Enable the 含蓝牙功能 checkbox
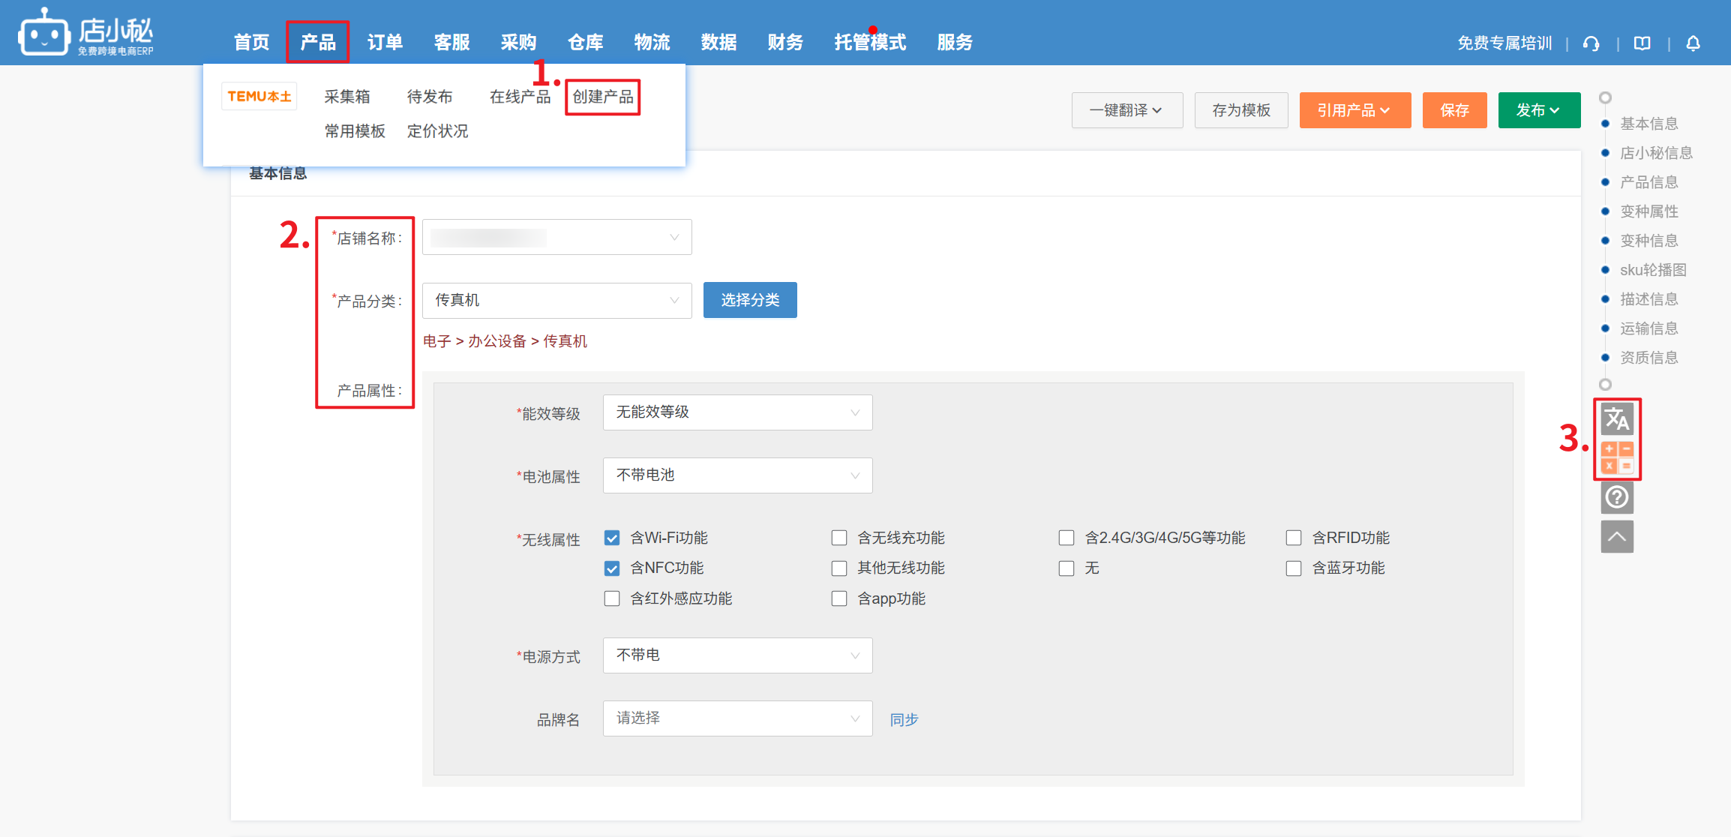The image size is (1731, 837). pos(1294,568)
